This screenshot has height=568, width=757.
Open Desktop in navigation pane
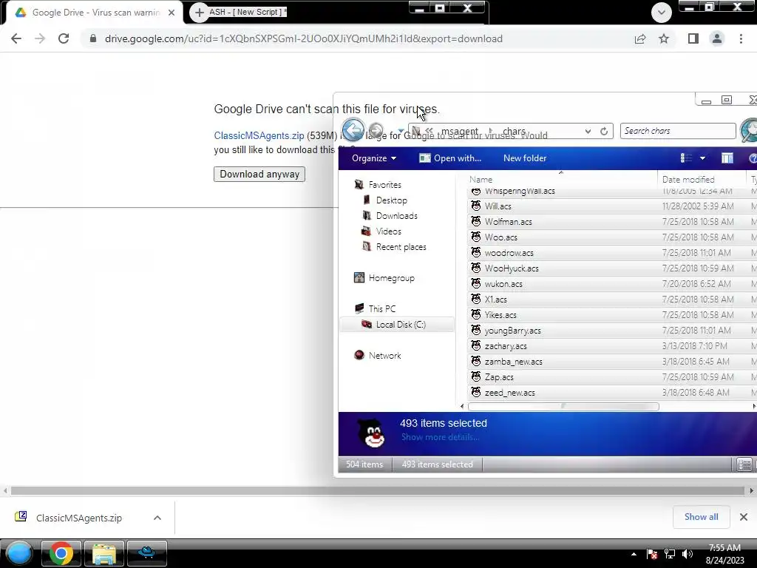tap(392, 200)
